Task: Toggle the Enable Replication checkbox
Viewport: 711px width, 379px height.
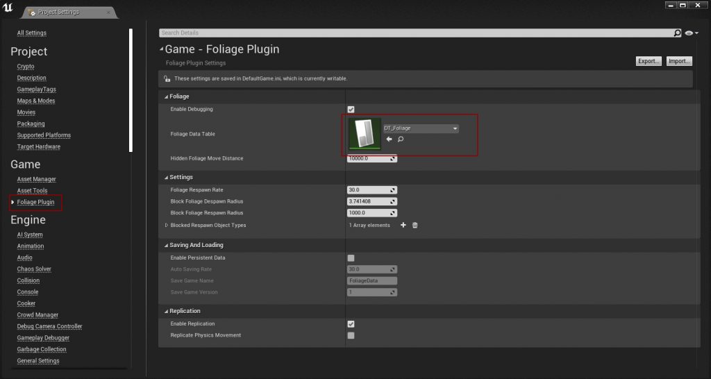Action: (x=351, y=323)
